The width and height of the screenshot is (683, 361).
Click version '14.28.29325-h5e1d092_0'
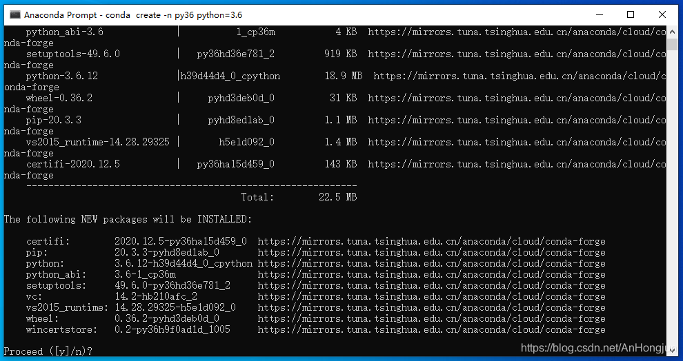coord(175,307)
